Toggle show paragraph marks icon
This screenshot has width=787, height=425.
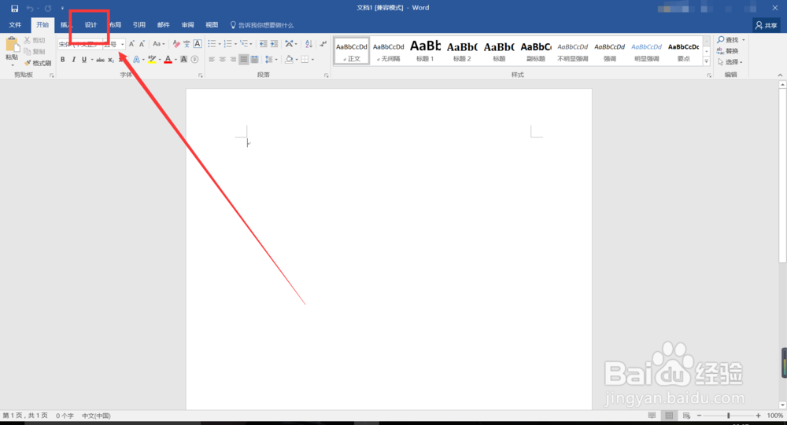[x=323, y=44]
